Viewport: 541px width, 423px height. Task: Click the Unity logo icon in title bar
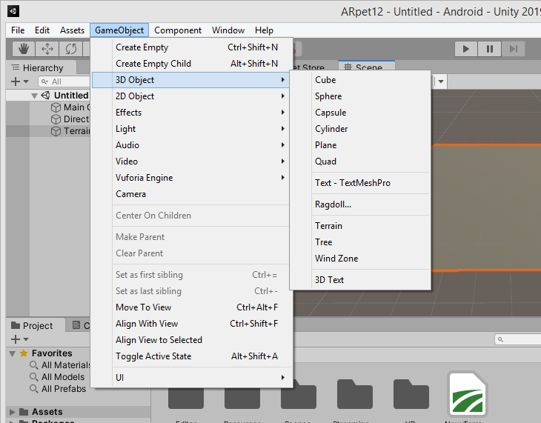[13, 11]
